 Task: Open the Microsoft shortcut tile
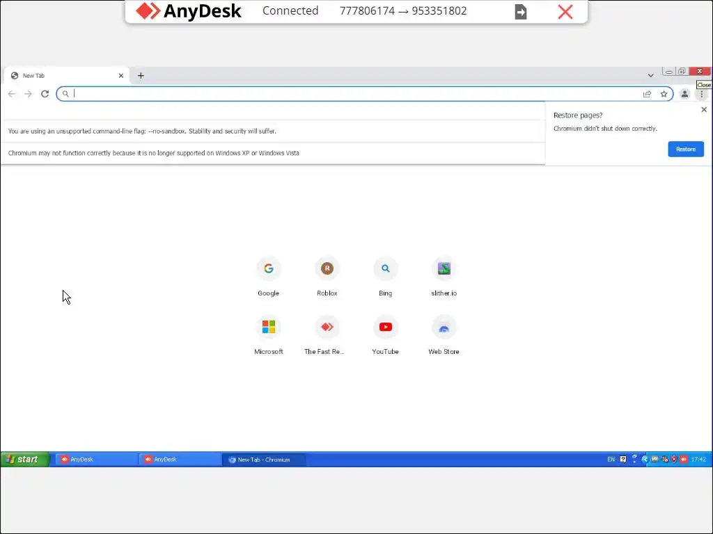point(268,335)
